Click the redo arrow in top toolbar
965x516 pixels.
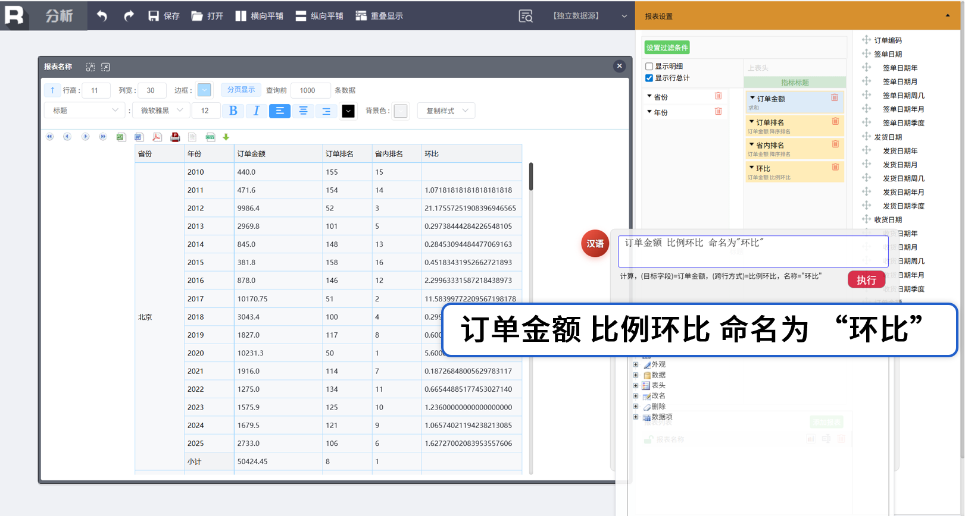click(x=129, y=16)
